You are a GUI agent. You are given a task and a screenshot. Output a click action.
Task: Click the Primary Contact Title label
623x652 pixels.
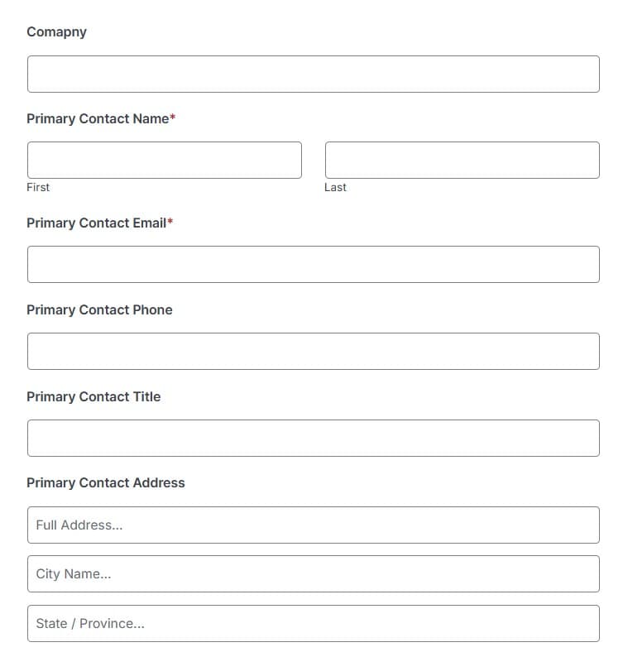[x=93, y=396]
